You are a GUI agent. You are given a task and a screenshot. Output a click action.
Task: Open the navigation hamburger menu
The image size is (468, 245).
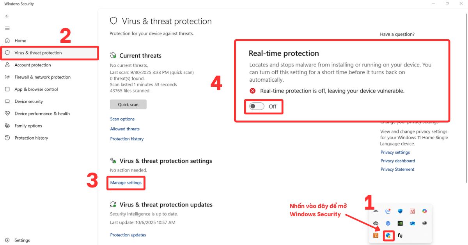(x=7, y=28)
